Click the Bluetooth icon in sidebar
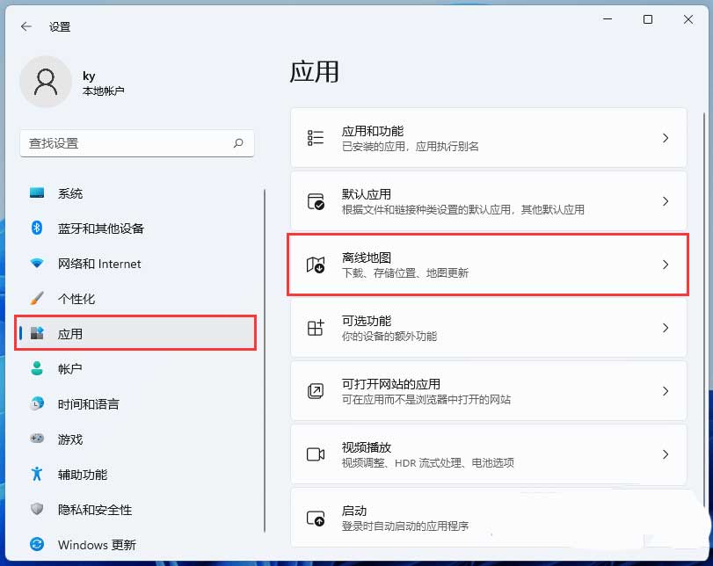The height and width of the screenshot is (566, 713). (x=37, y=229)
